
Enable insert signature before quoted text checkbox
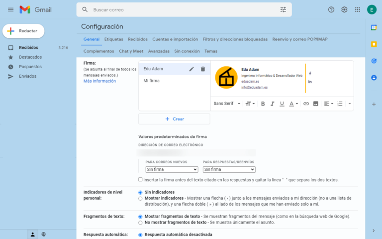pos(140,179)
